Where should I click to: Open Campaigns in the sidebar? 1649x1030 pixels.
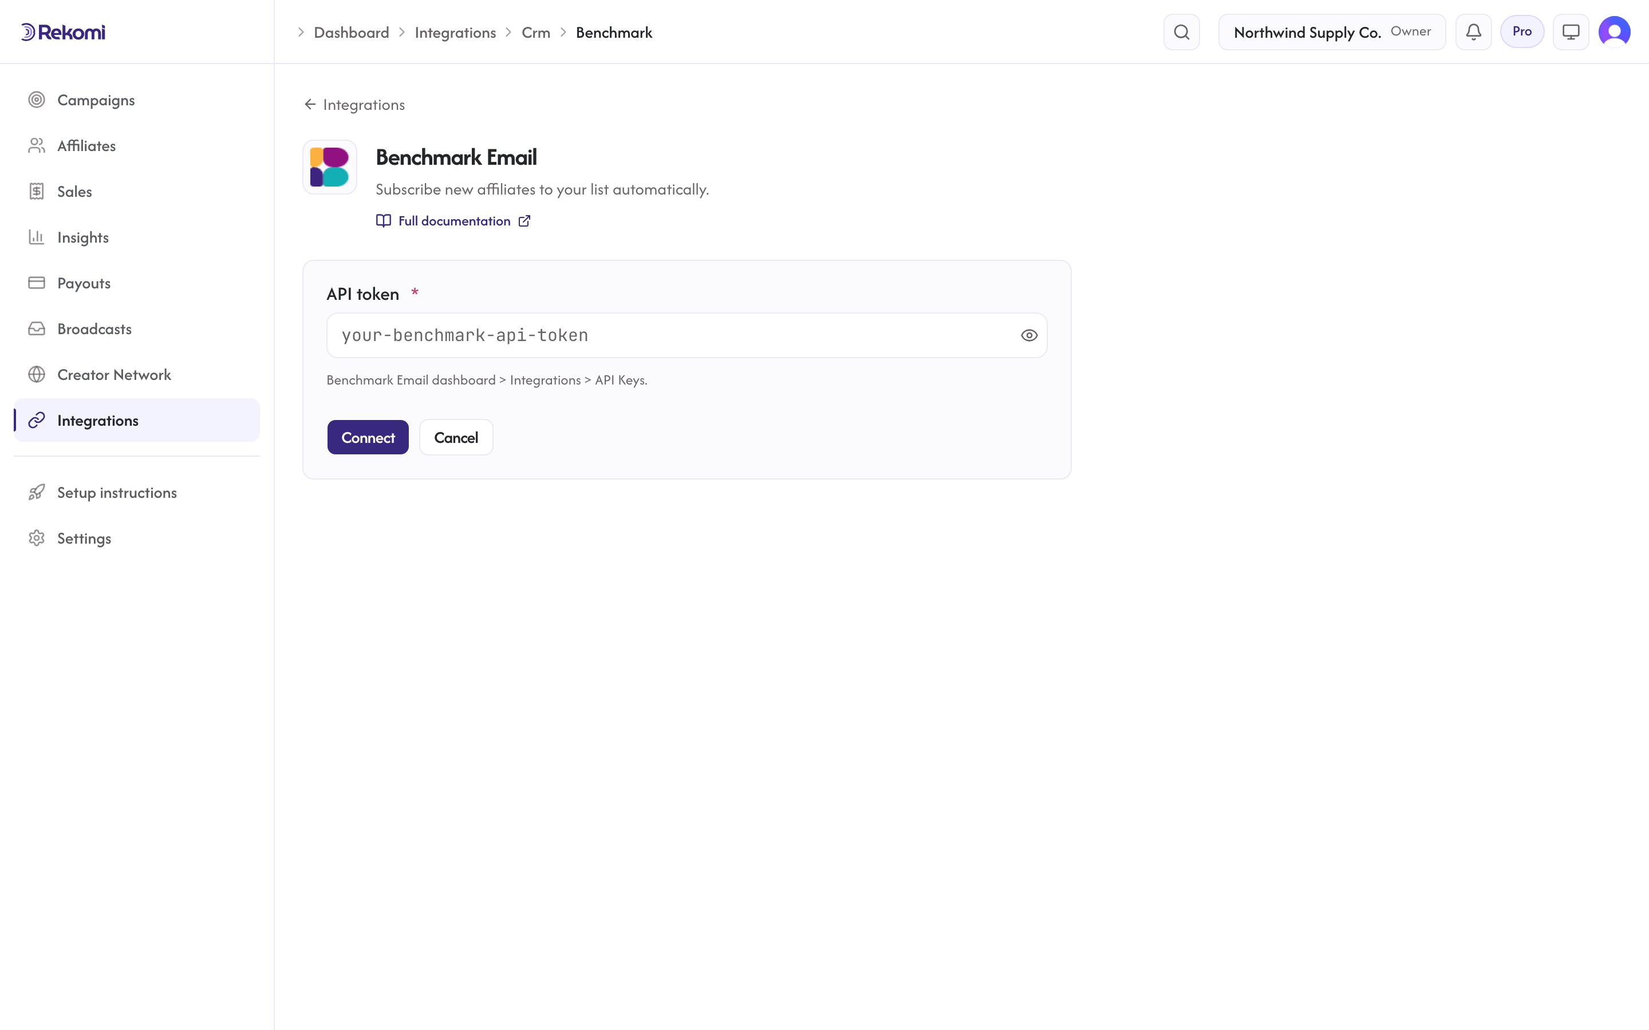pos(136,100)
